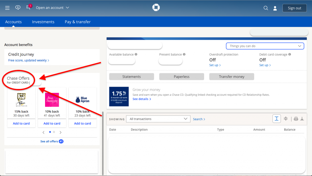Screen dimensions: 312x176
Task: View notifications flag with red badge
Action: [29, 7]
